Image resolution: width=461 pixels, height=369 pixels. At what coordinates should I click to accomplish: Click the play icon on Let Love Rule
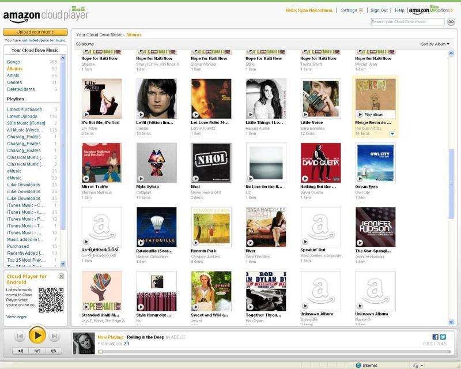(195, 115)
